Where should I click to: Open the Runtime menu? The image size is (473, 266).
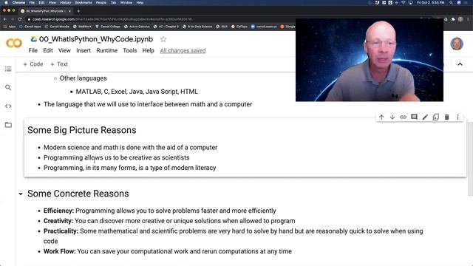pyautogui.click(x=106, y=50)
